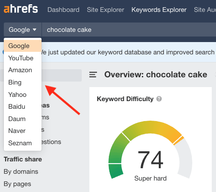Select Bing from the dropdown list
The height and width of the screenshot is (192, 216).
pos(23,82)
